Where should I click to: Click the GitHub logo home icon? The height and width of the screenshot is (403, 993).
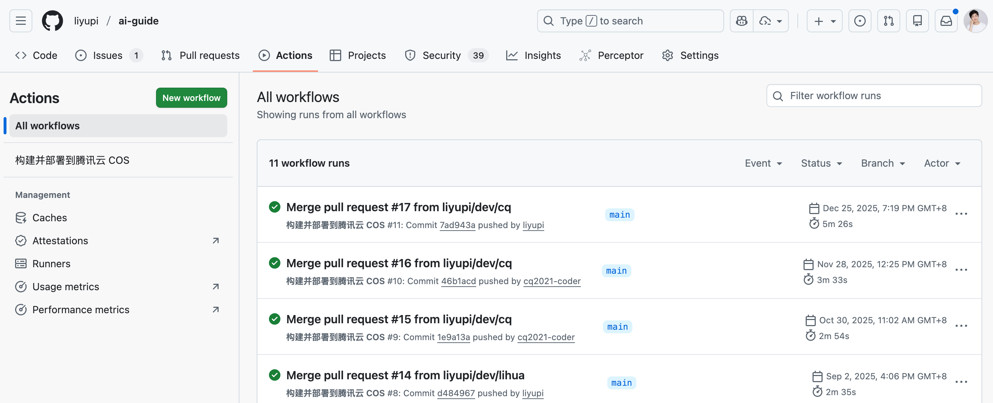pyautogui.click(x=52, y=21)
